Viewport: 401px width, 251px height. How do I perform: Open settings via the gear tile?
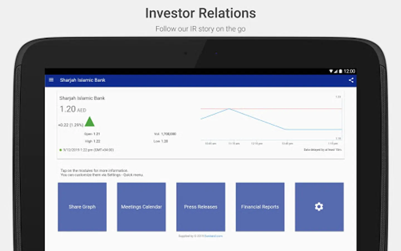(319, 207)
